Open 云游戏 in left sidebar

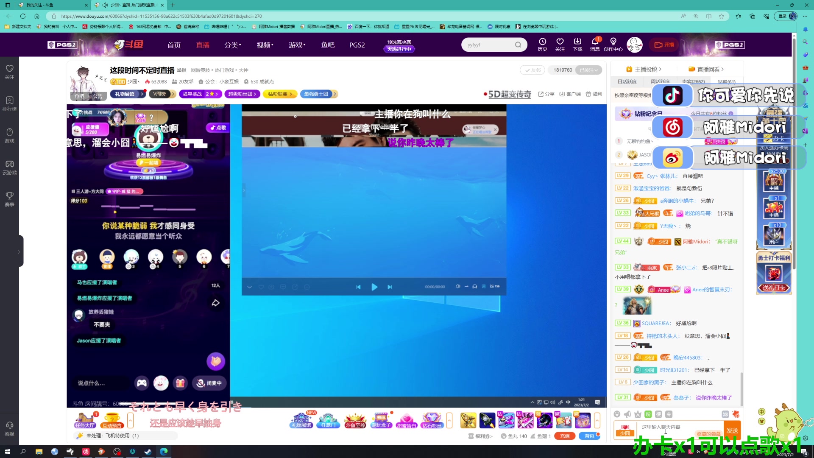pos(9,167)
